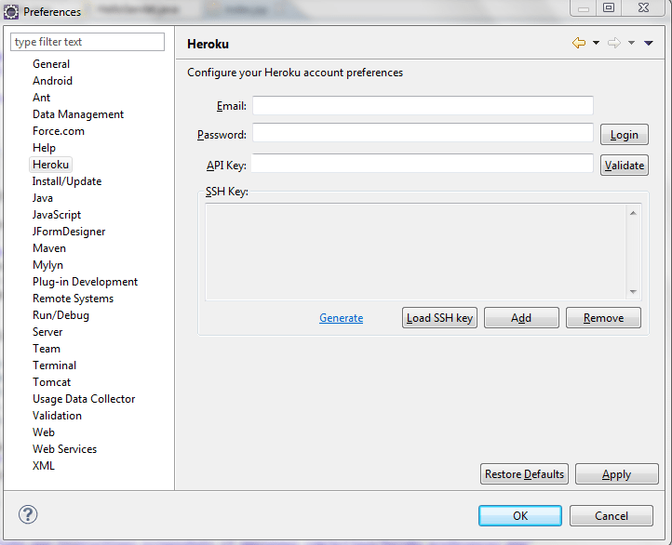672x545 pixels.
Task: Select Android preferences category
Action: pyautogui.click(x=52, y=81)
